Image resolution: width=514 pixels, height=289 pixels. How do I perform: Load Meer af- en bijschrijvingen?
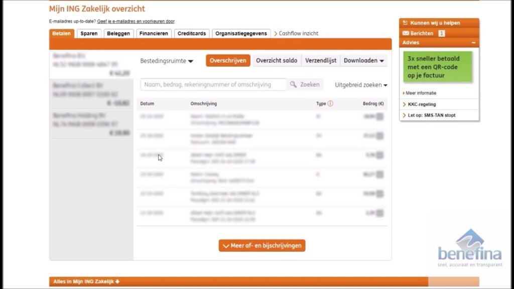click(262, 246)
